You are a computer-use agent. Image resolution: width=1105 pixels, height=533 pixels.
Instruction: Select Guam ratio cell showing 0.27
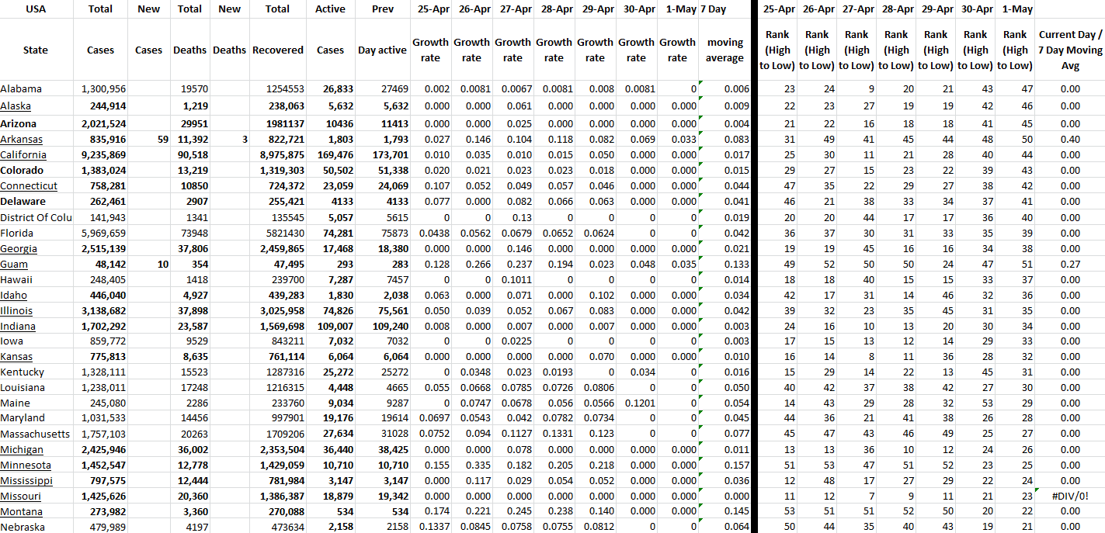coord(1069,265)
